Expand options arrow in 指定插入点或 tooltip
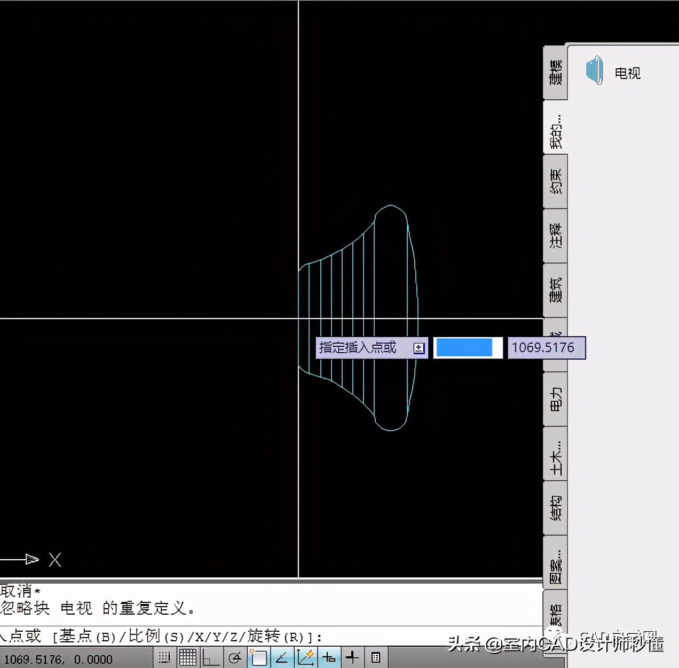 pyautogui.click(x=419, y=348)
